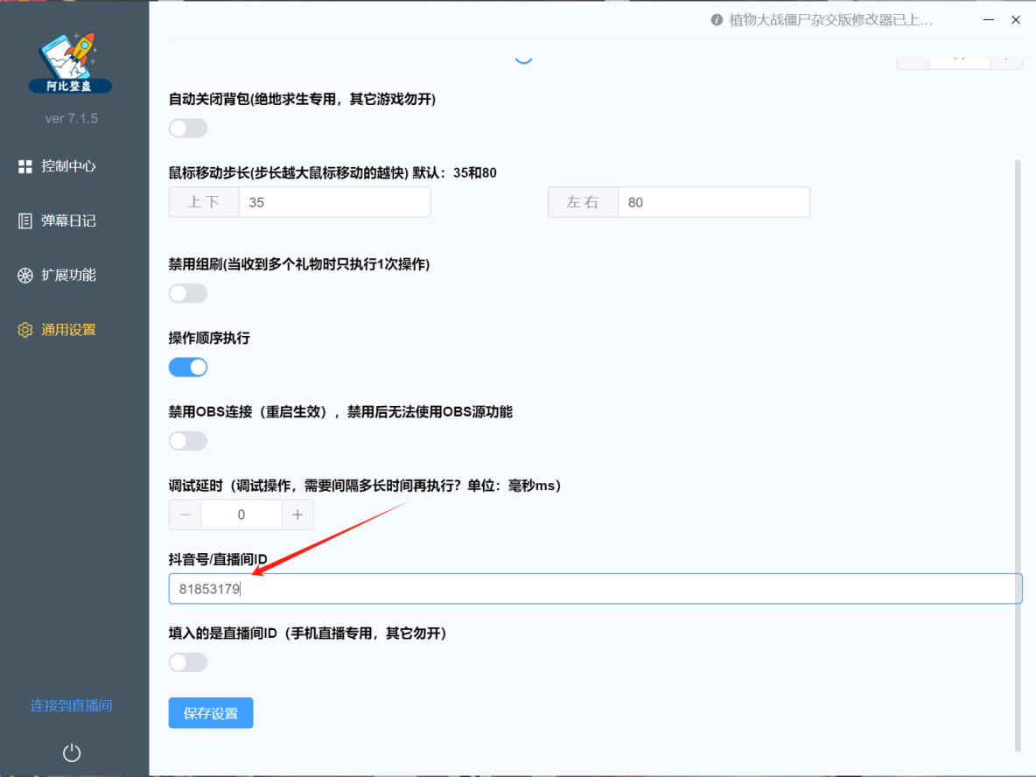Select the 弹幕日记 sidebar icon

24,220
